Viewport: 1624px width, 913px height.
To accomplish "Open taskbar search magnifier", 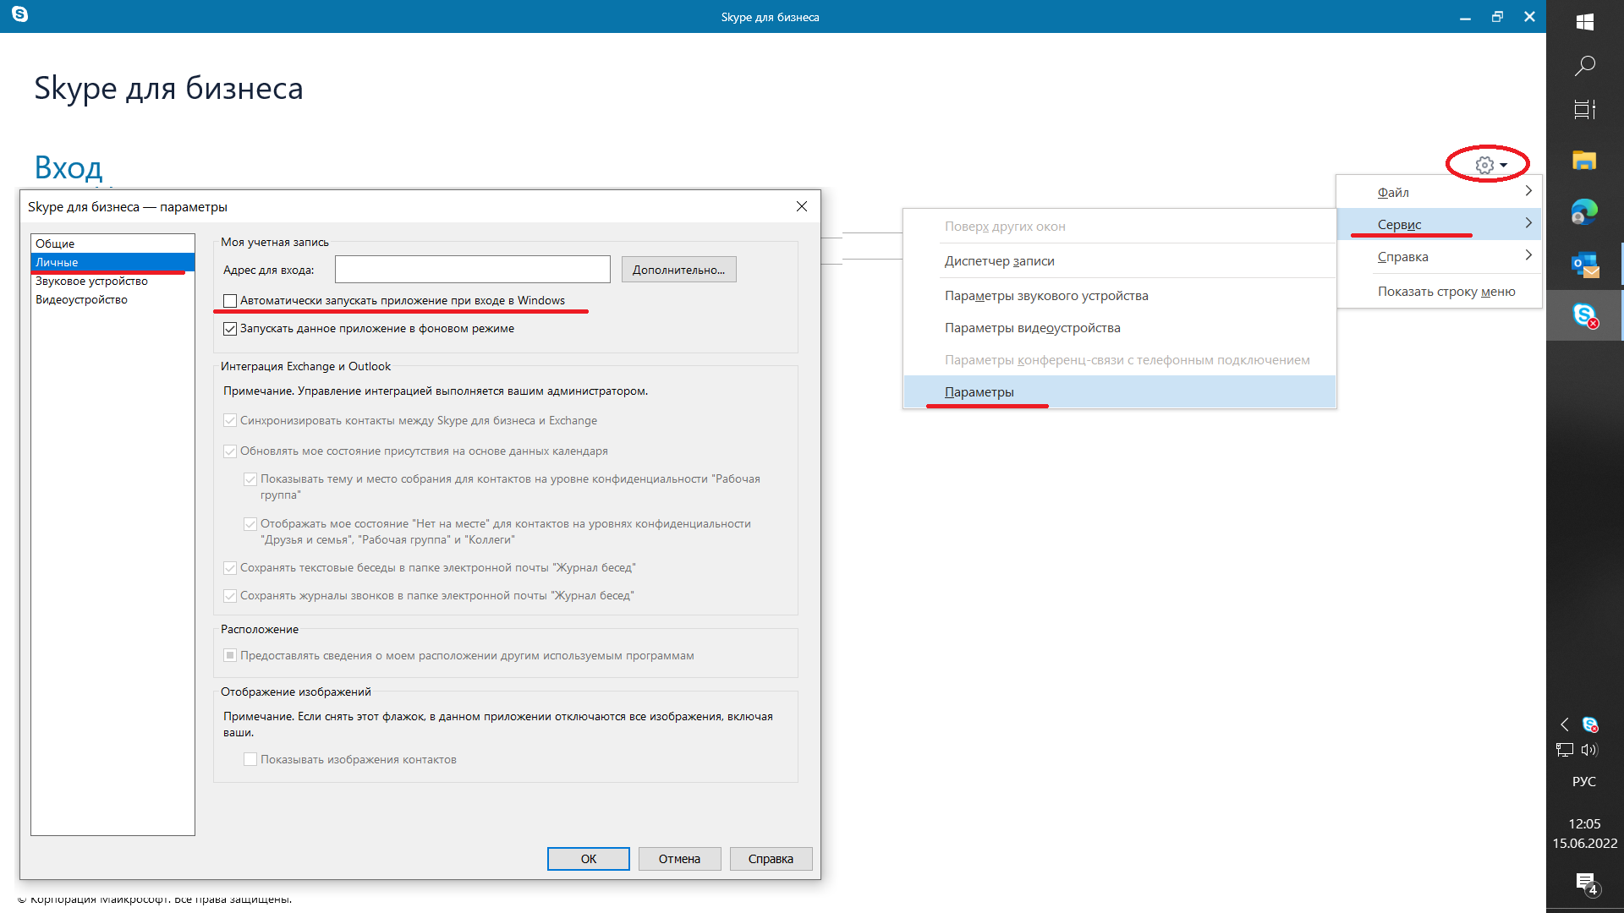I will pos(1585,65).
